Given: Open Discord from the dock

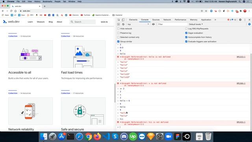Looking at the screenshot, I should tap(124, 136).
